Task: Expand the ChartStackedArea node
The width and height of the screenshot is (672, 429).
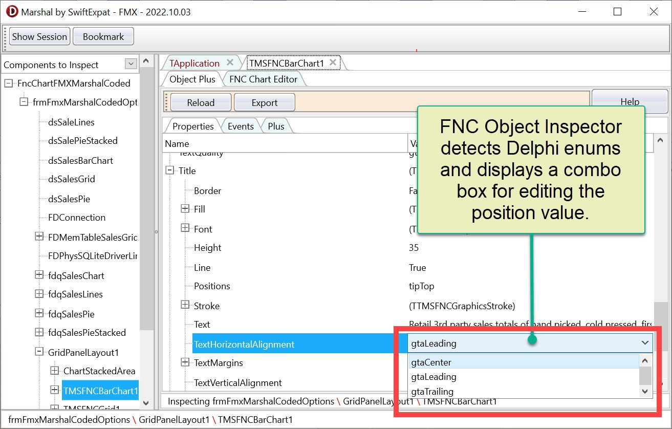Action: pyautogui.click(x=55, y=371)
